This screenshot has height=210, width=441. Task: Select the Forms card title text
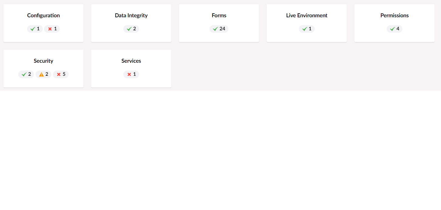pyautogui.click(x=219, y=15)
